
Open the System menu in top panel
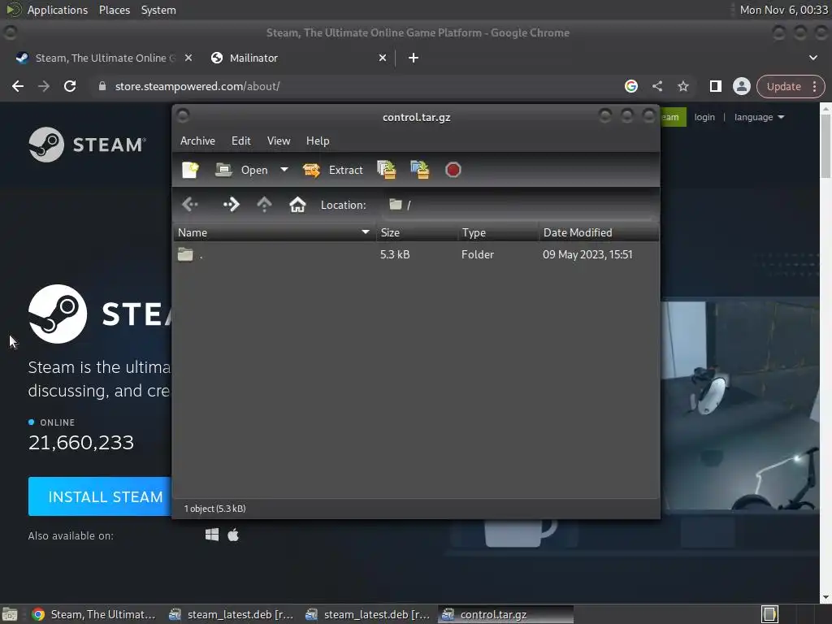pos(158,10)
